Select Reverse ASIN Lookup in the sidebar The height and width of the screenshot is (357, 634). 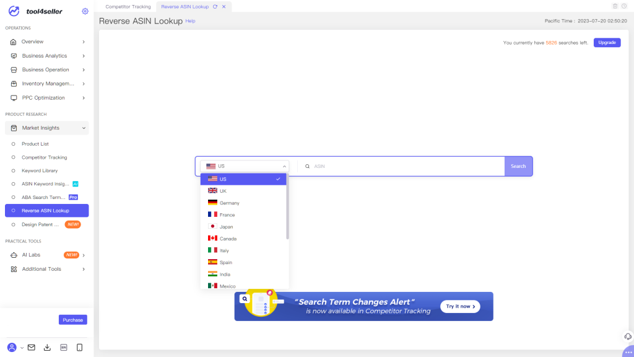[47, 211]
